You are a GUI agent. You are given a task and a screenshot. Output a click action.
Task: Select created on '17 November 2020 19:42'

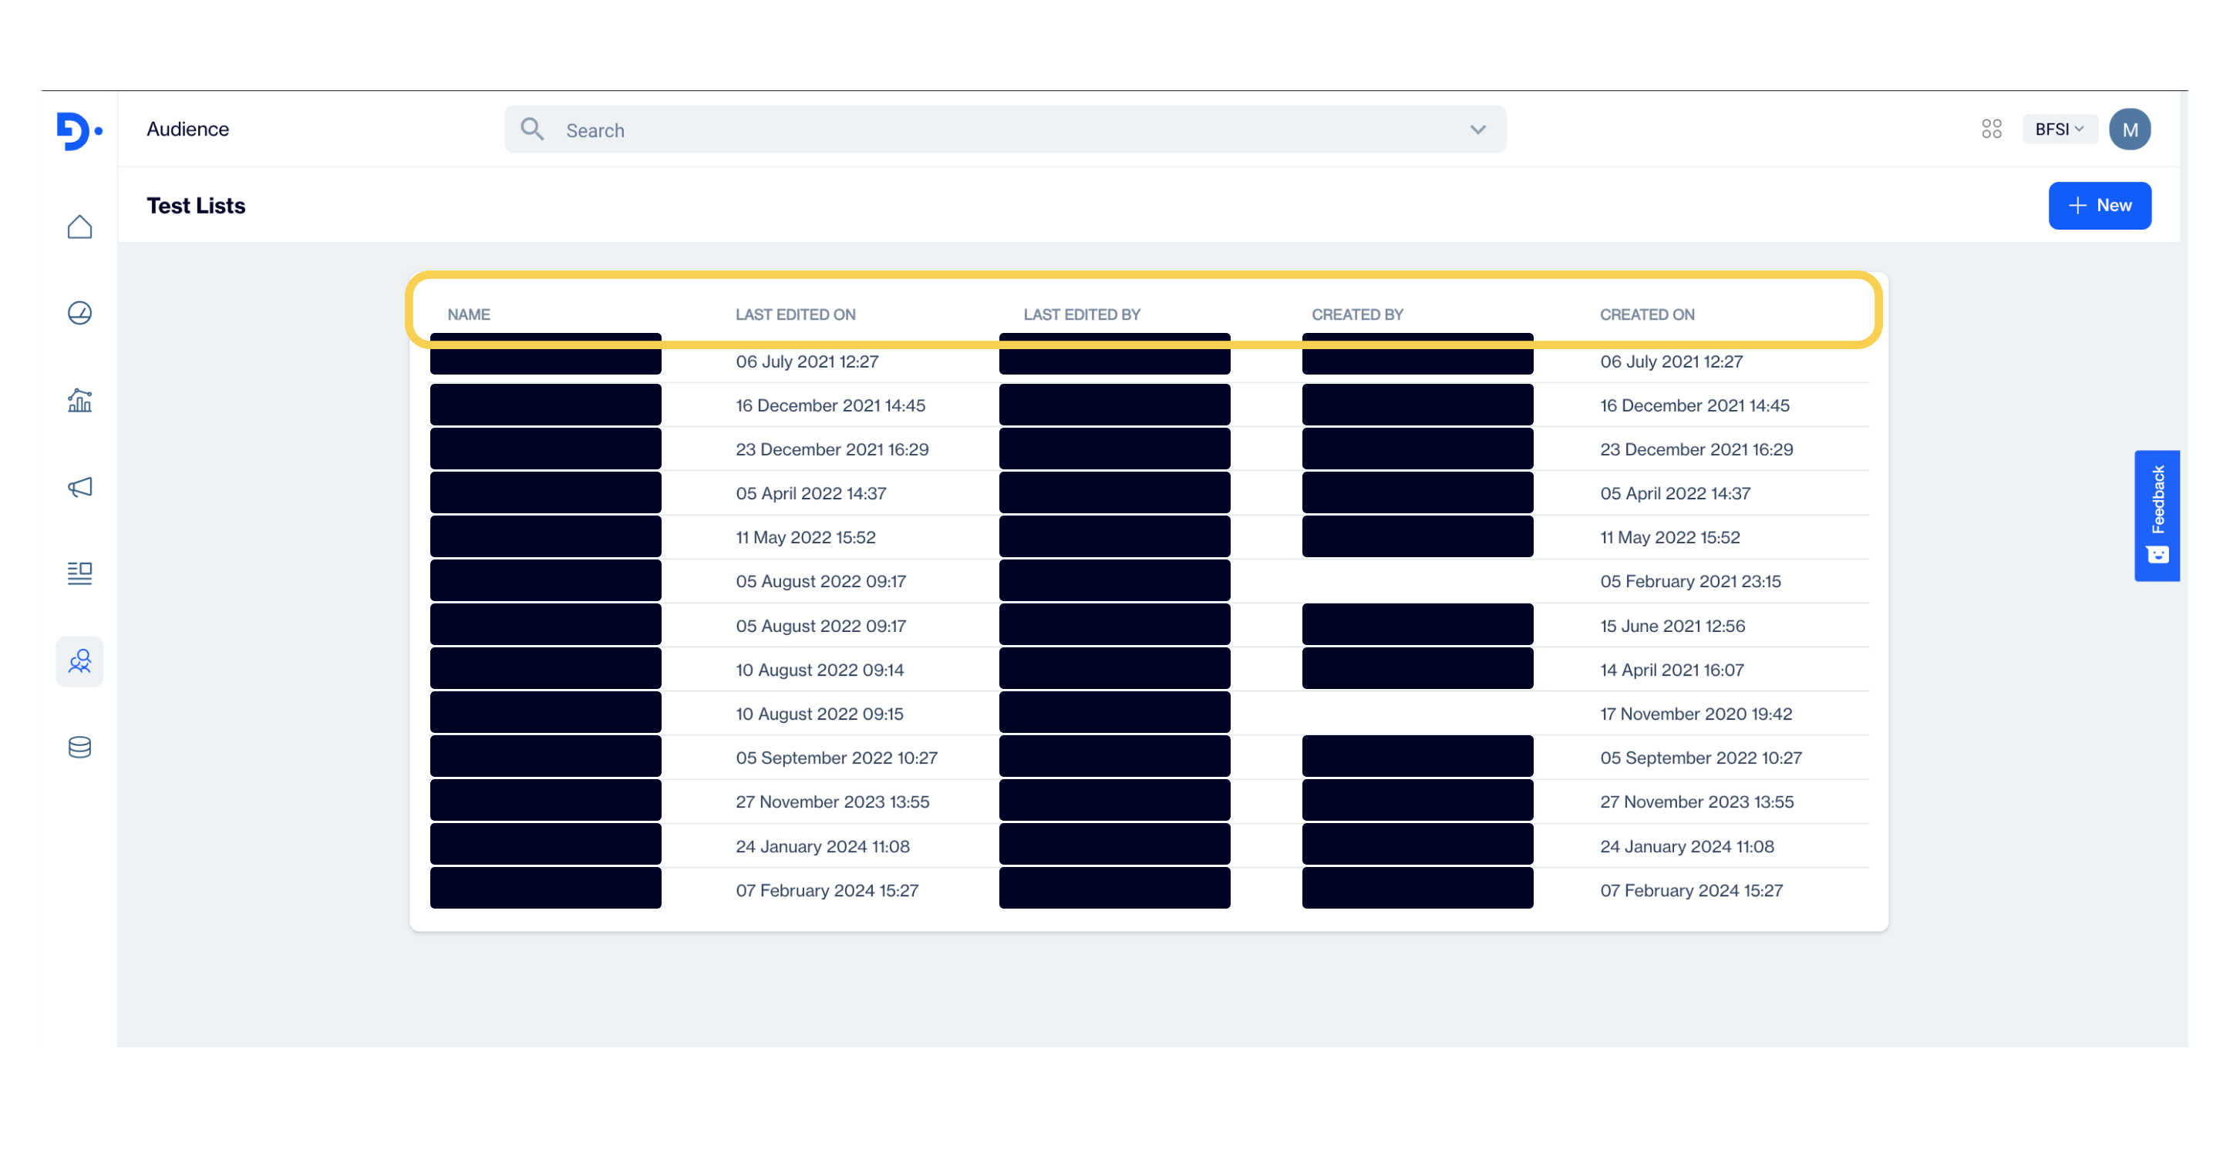click(1695, 714)
